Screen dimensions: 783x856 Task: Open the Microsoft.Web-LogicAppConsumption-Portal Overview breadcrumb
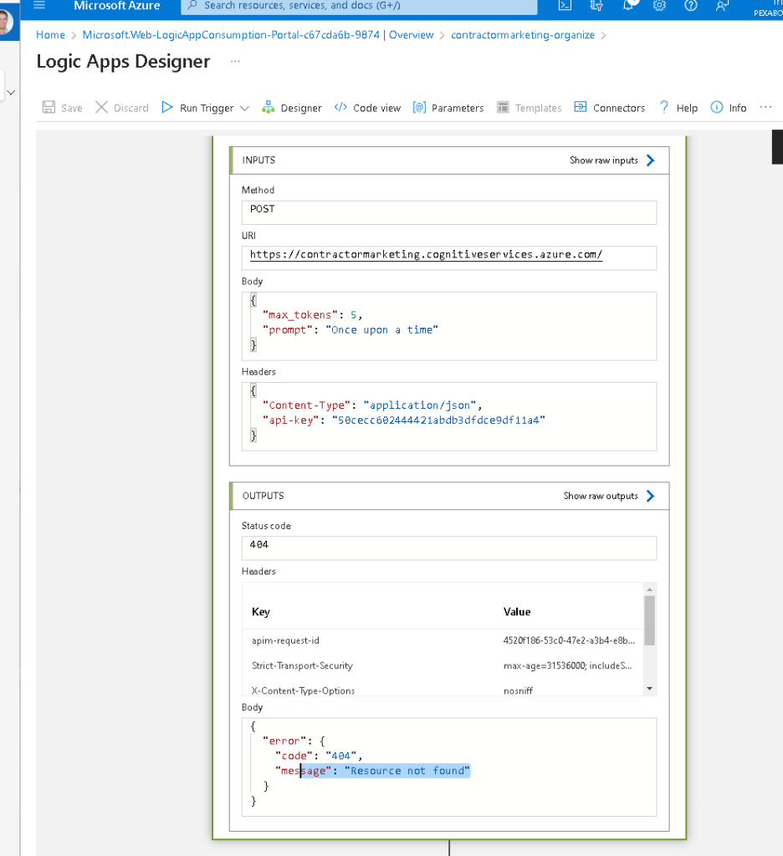pyautogui.click(x=258, y=35)
